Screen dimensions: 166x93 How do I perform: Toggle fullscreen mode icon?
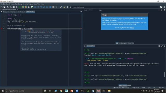click(57, 7)
